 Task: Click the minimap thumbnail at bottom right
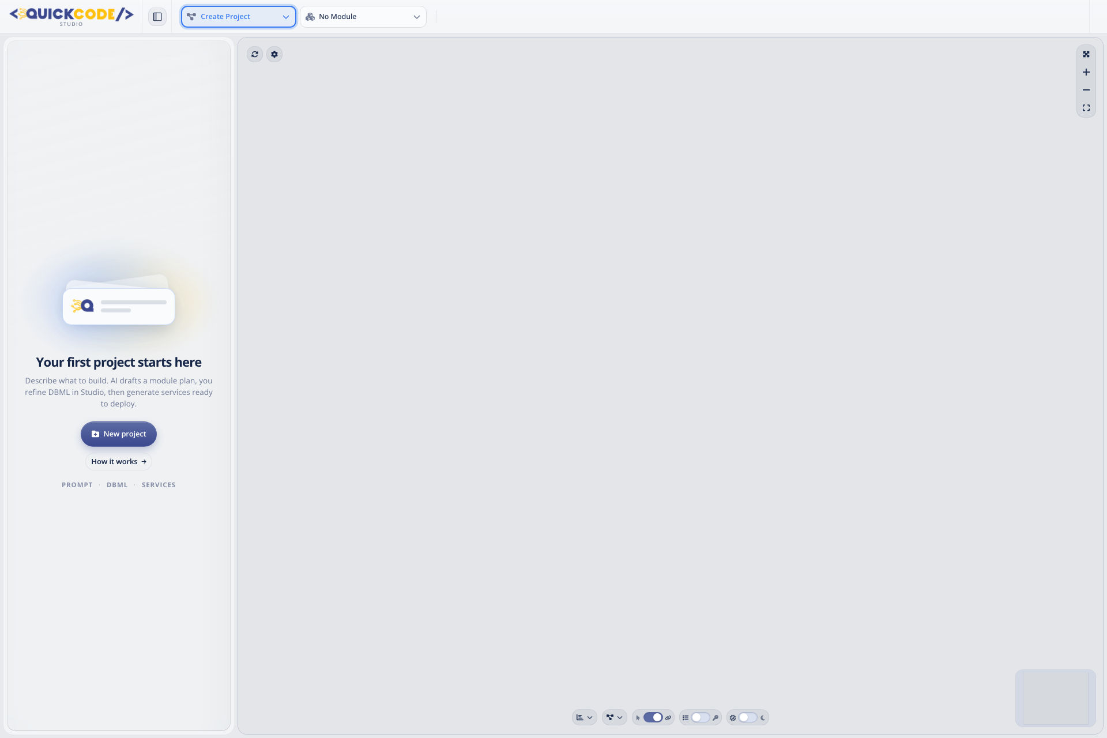click(1056, 698)
